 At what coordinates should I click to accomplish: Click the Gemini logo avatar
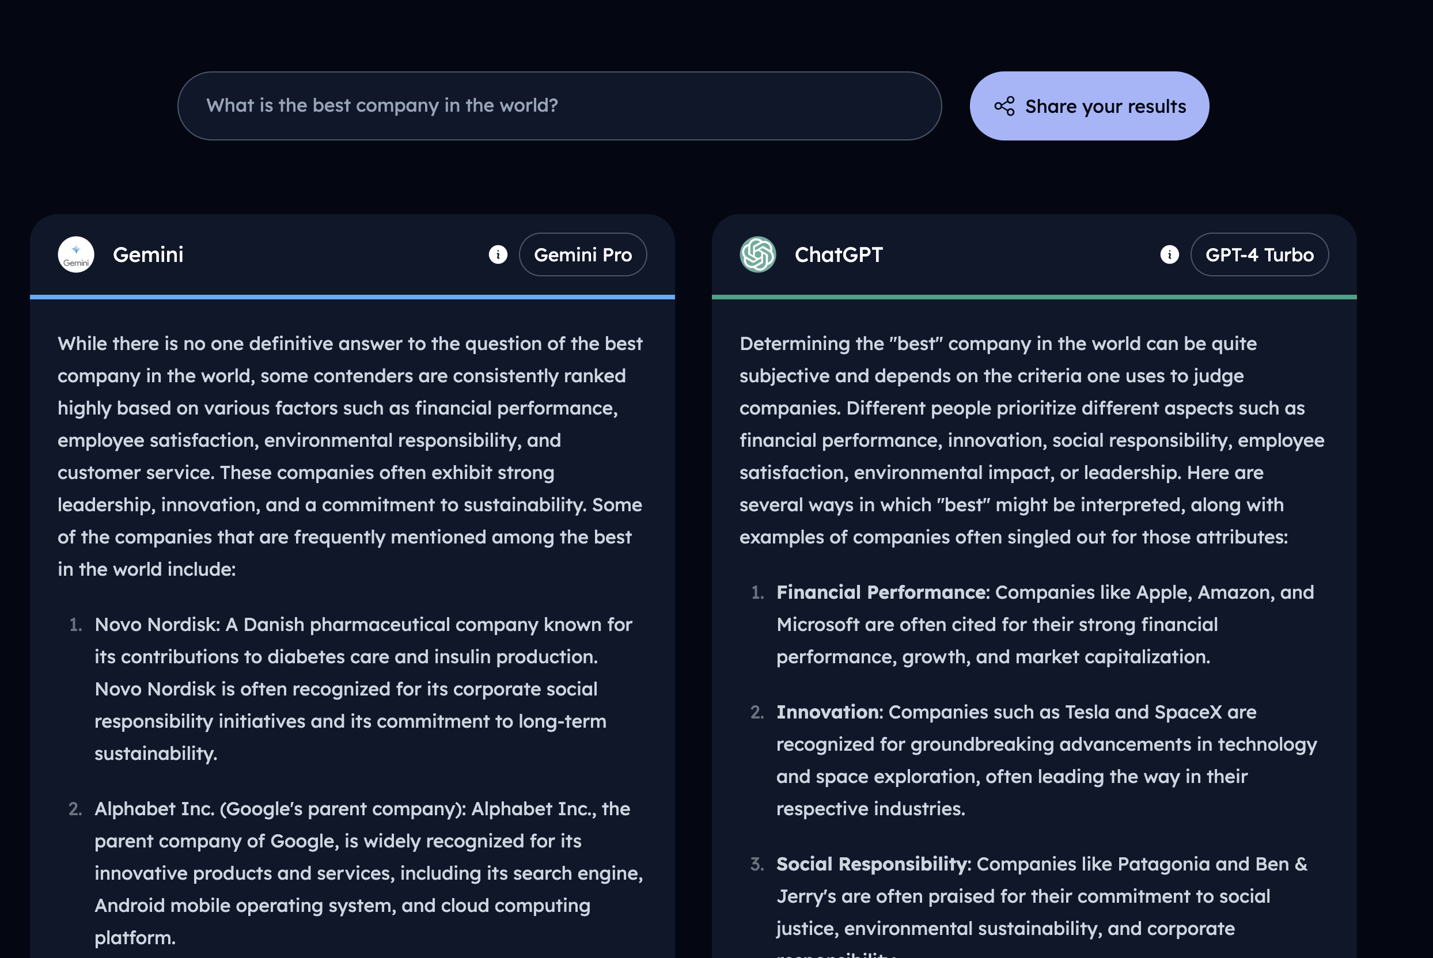pyautogui.click(x=76, y=254)
